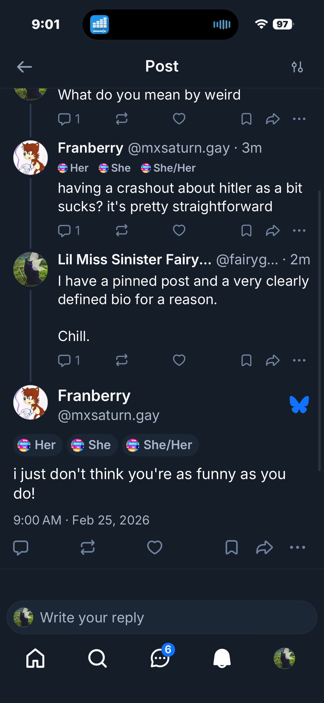The width and height of the screenshot is (324, 703).
Task: Open more options on "Chill." reply
Action: click(299, 360)
